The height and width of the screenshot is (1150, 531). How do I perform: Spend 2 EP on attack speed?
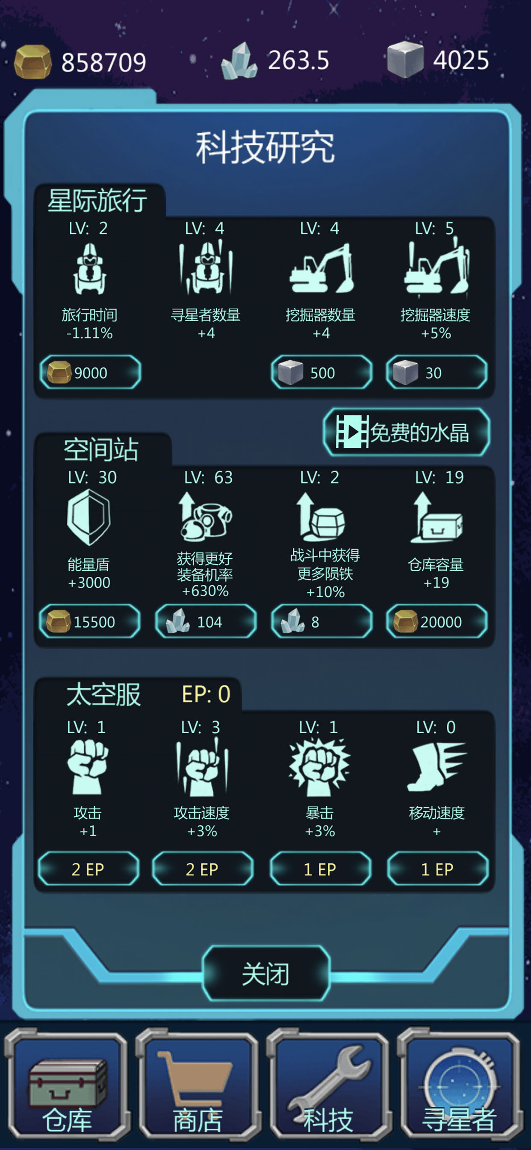click(203, 869)
